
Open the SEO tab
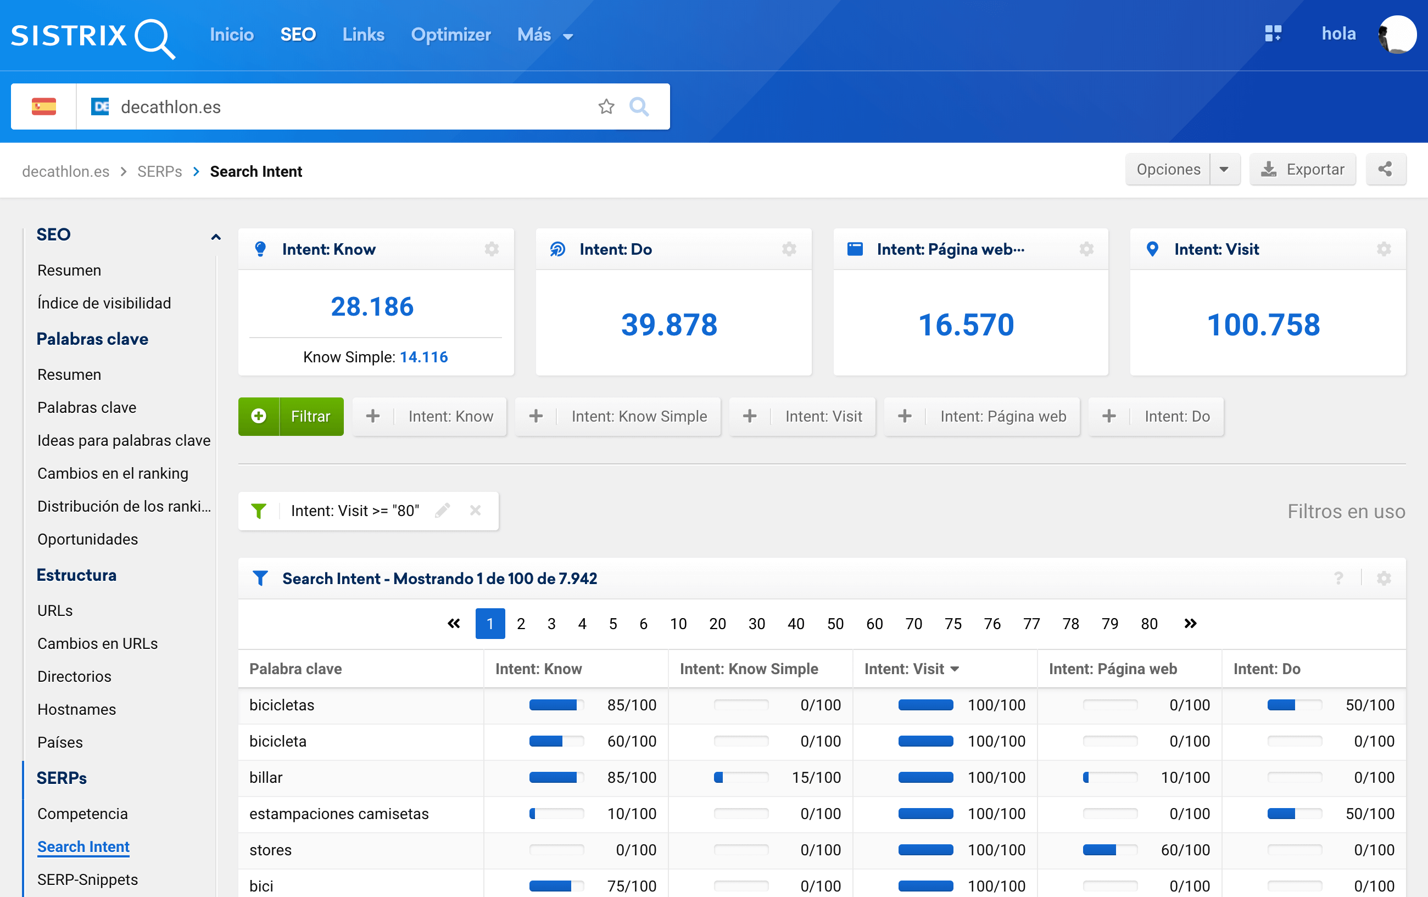(298, 35)
